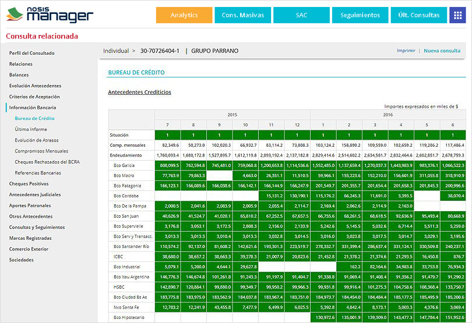Image resolution: width=472 pixels, height=323 pixels.
Task: Click the Bco Supervielle label
Action: pos(128,226)
